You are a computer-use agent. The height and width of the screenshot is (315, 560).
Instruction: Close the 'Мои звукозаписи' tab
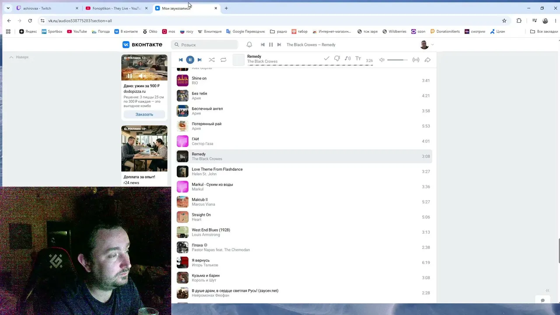(x=216, y=8)
